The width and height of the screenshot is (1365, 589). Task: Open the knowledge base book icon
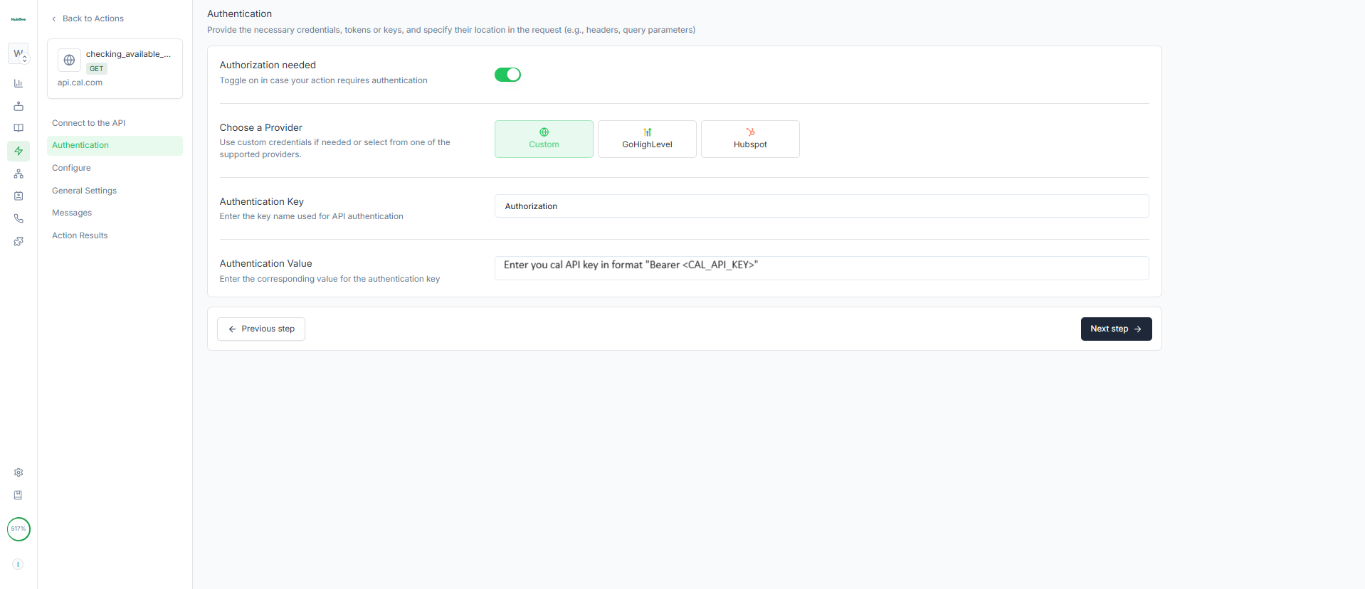19,128
